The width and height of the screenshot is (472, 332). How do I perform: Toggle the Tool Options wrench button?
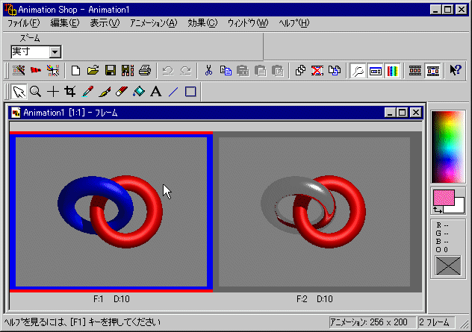pos(358,71)
